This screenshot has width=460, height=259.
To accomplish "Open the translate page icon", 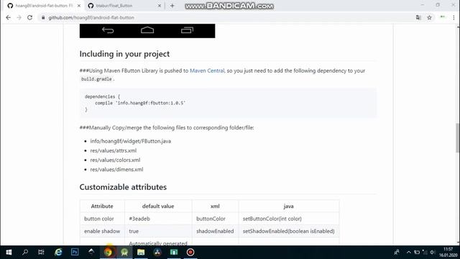I will pyautogui.click(x=418, y=17).
